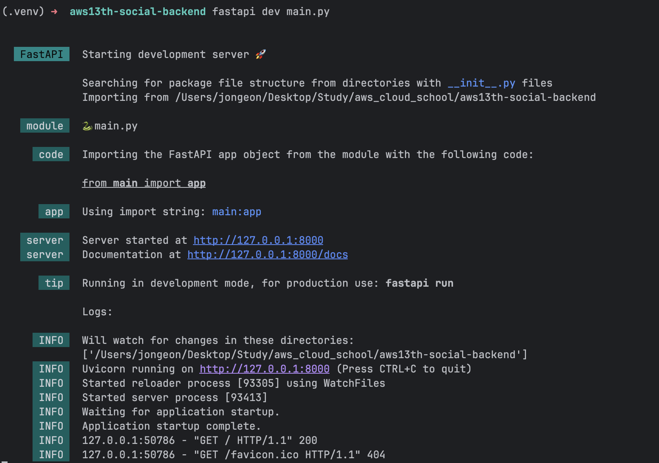
Task: Click the first server label badge
Action: [x=45, y=240]
